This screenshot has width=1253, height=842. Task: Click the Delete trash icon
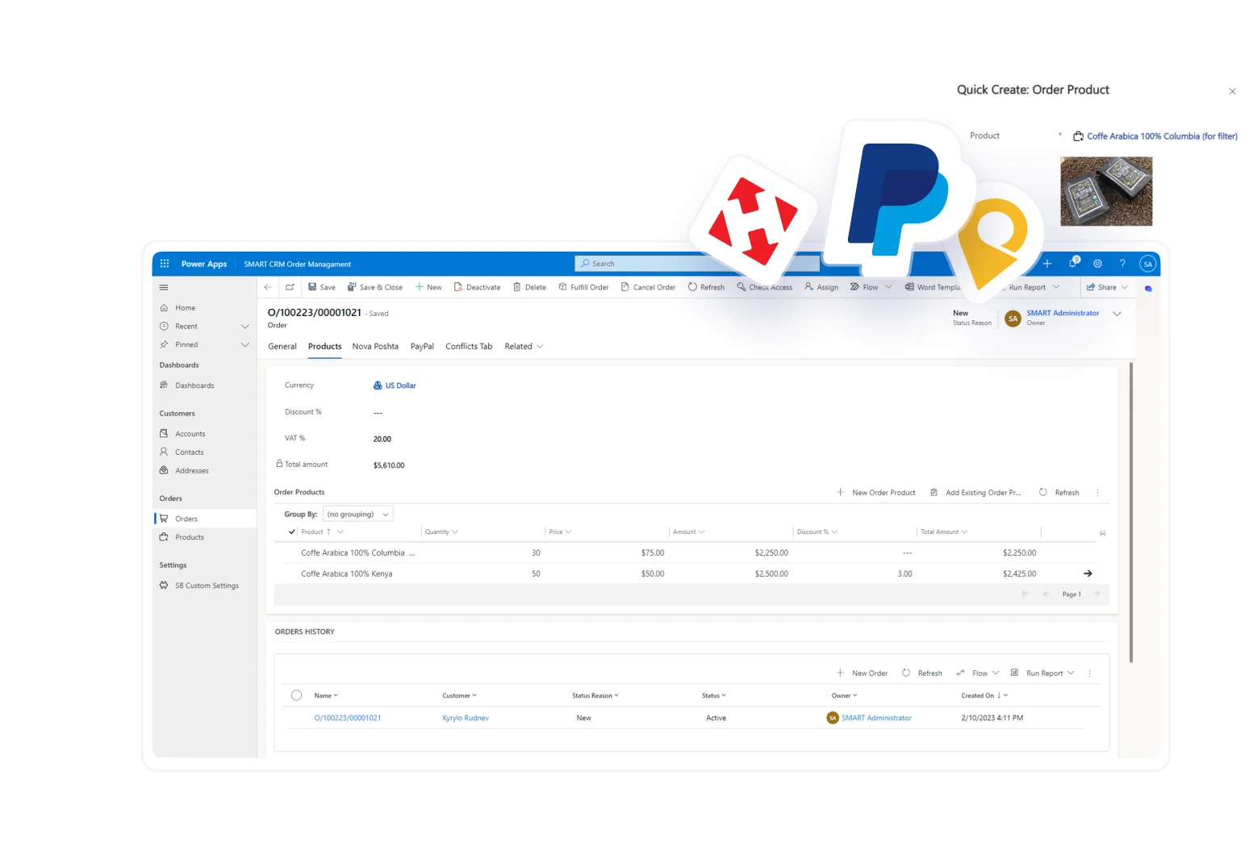(517, 287)
